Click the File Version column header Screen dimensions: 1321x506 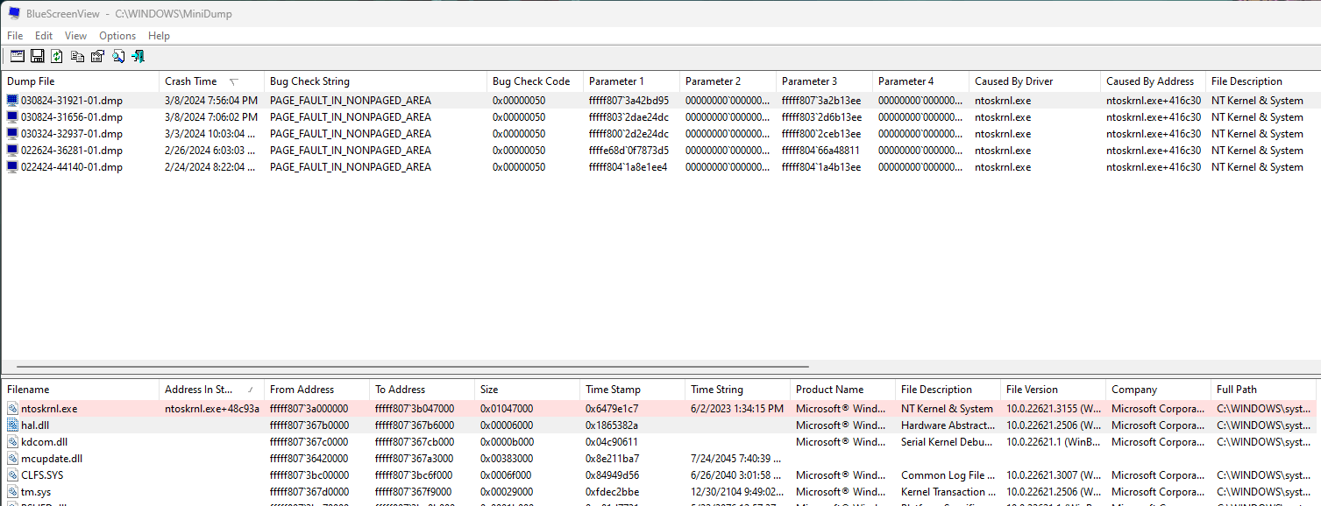[1053, 390]
